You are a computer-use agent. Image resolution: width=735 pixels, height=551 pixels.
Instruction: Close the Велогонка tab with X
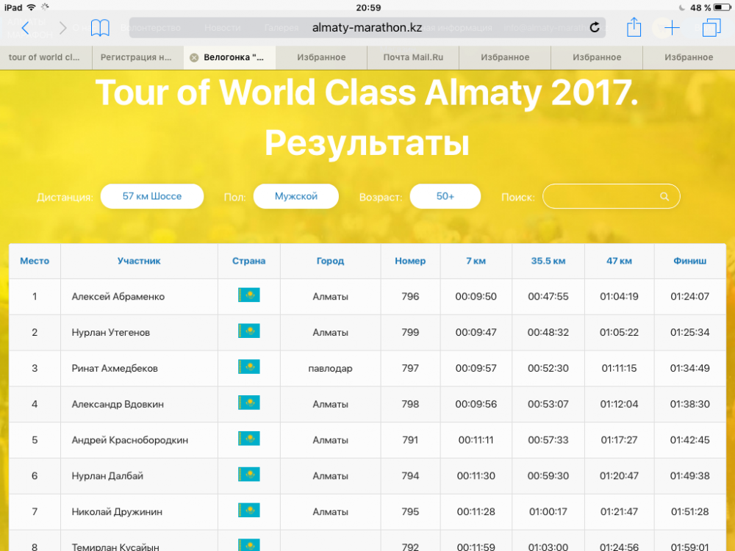[194, 57]
